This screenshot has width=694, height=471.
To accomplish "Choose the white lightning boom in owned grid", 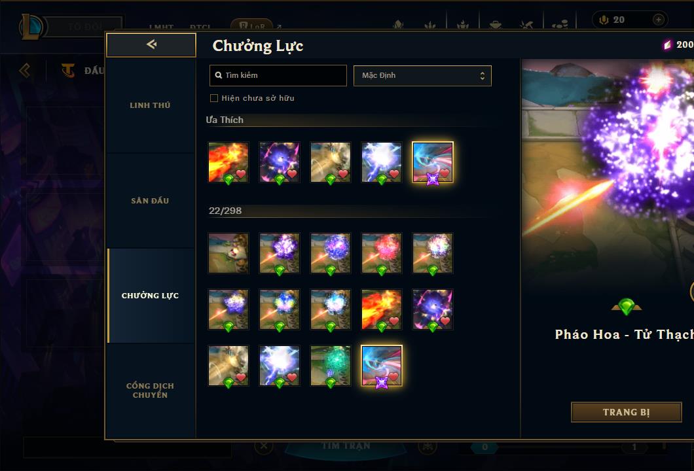I will [x=280, y=365].
